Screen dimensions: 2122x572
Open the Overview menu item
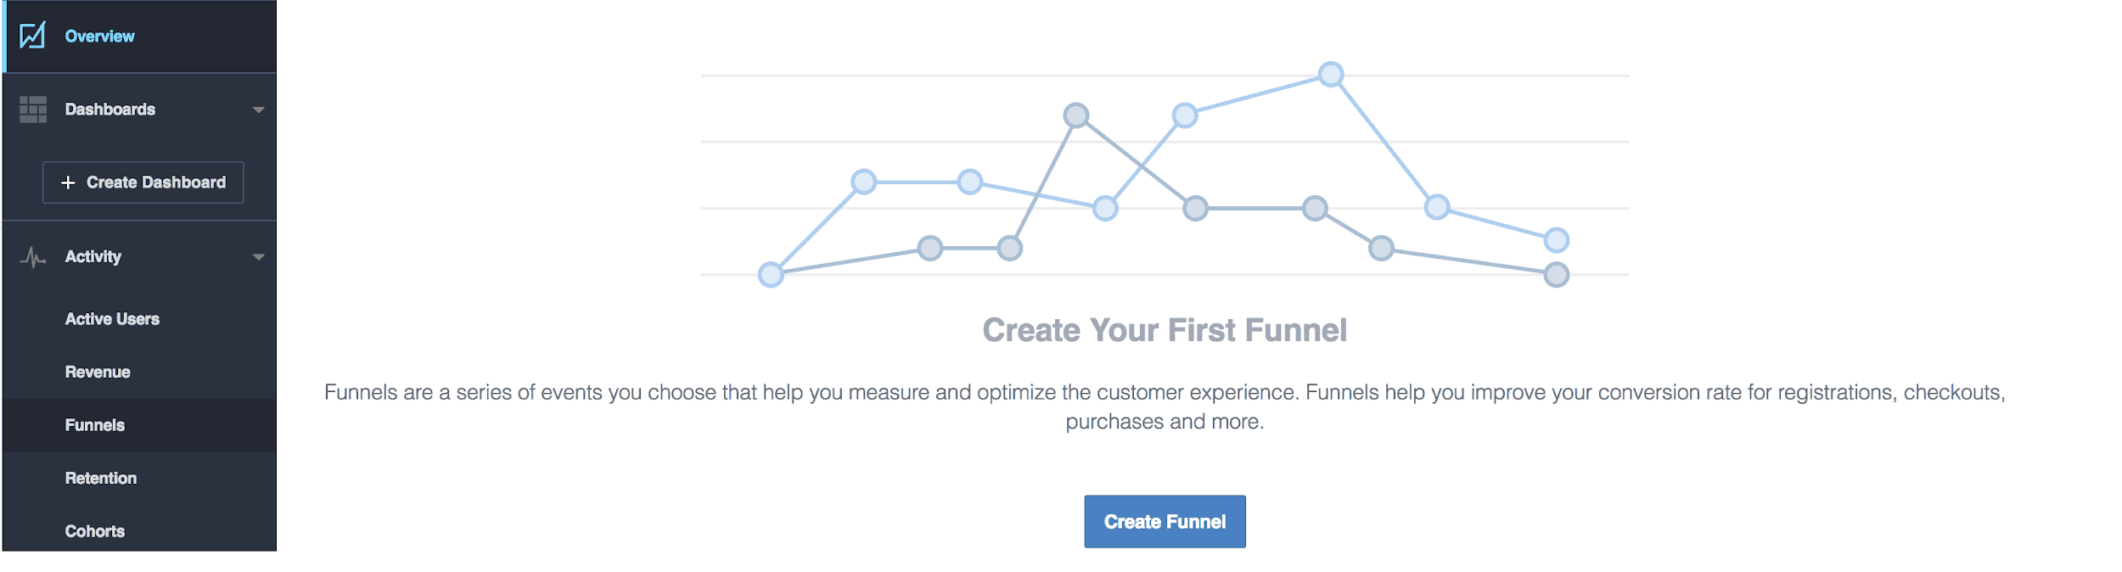click(140, 36)
